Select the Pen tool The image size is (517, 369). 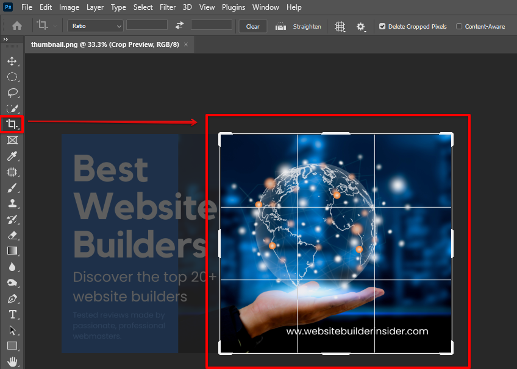12,298
